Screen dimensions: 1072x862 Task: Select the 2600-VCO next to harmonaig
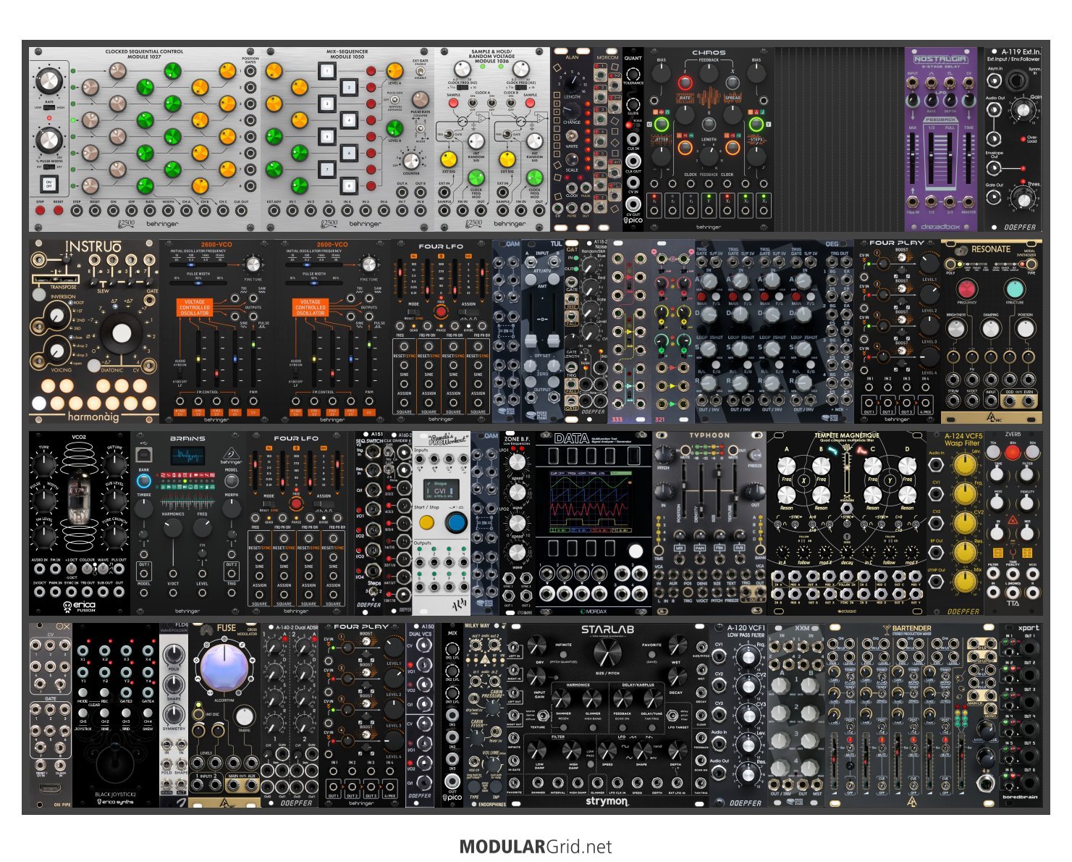pos(216,330)
